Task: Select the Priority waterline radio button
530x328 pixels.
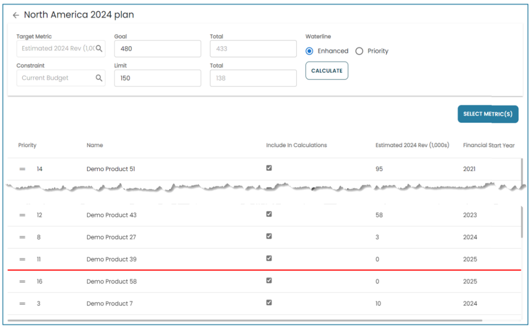Action: pos(359,51)
